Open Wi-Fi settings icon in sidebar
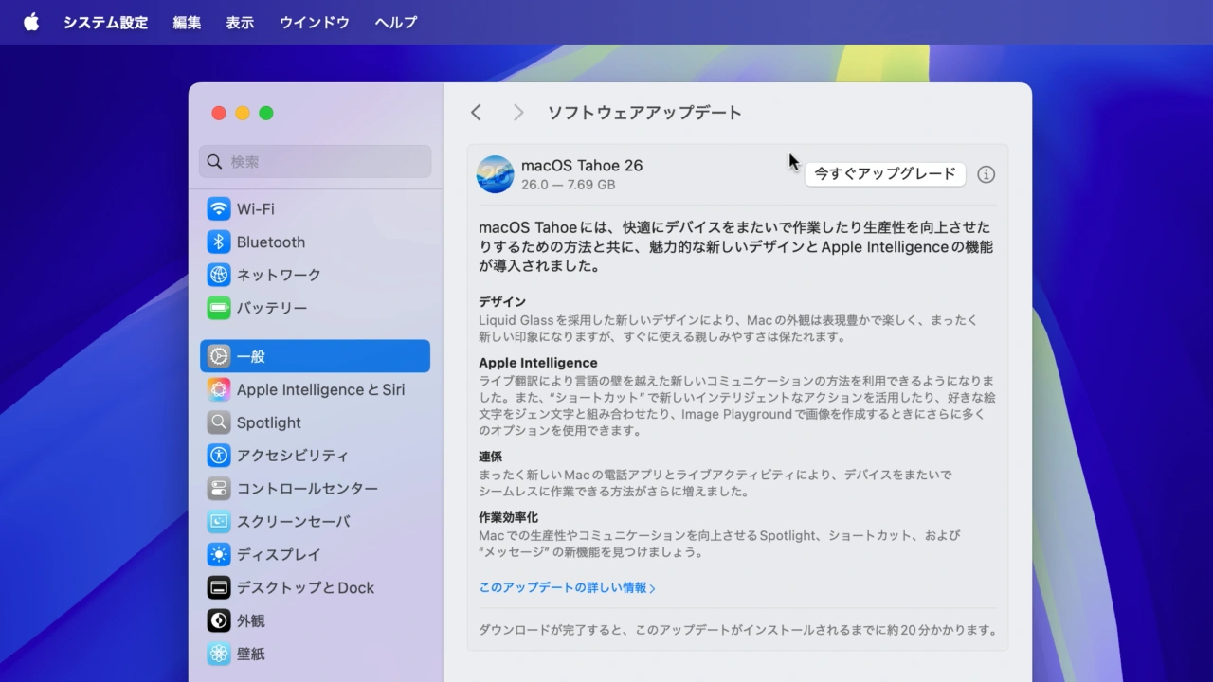 219,208
